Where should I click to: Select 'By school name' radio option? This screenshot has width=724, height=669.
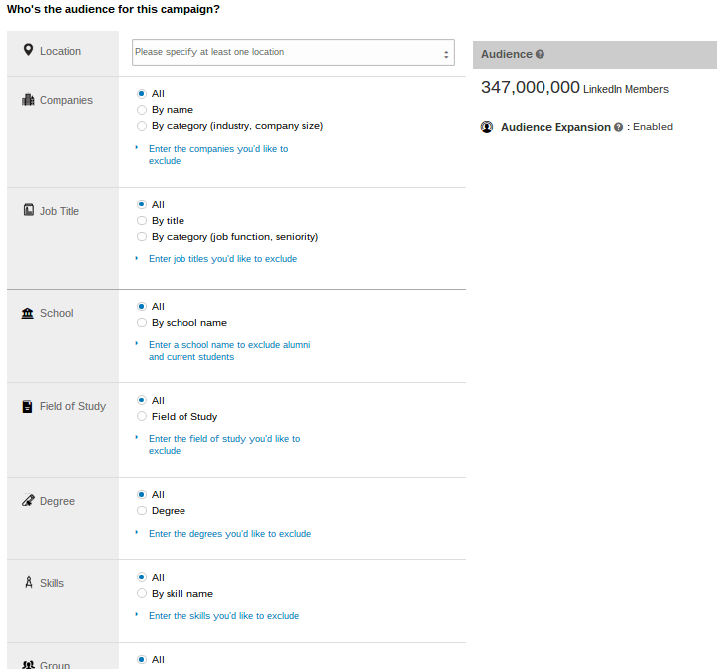pyautogui.click(x=142, y=323)
